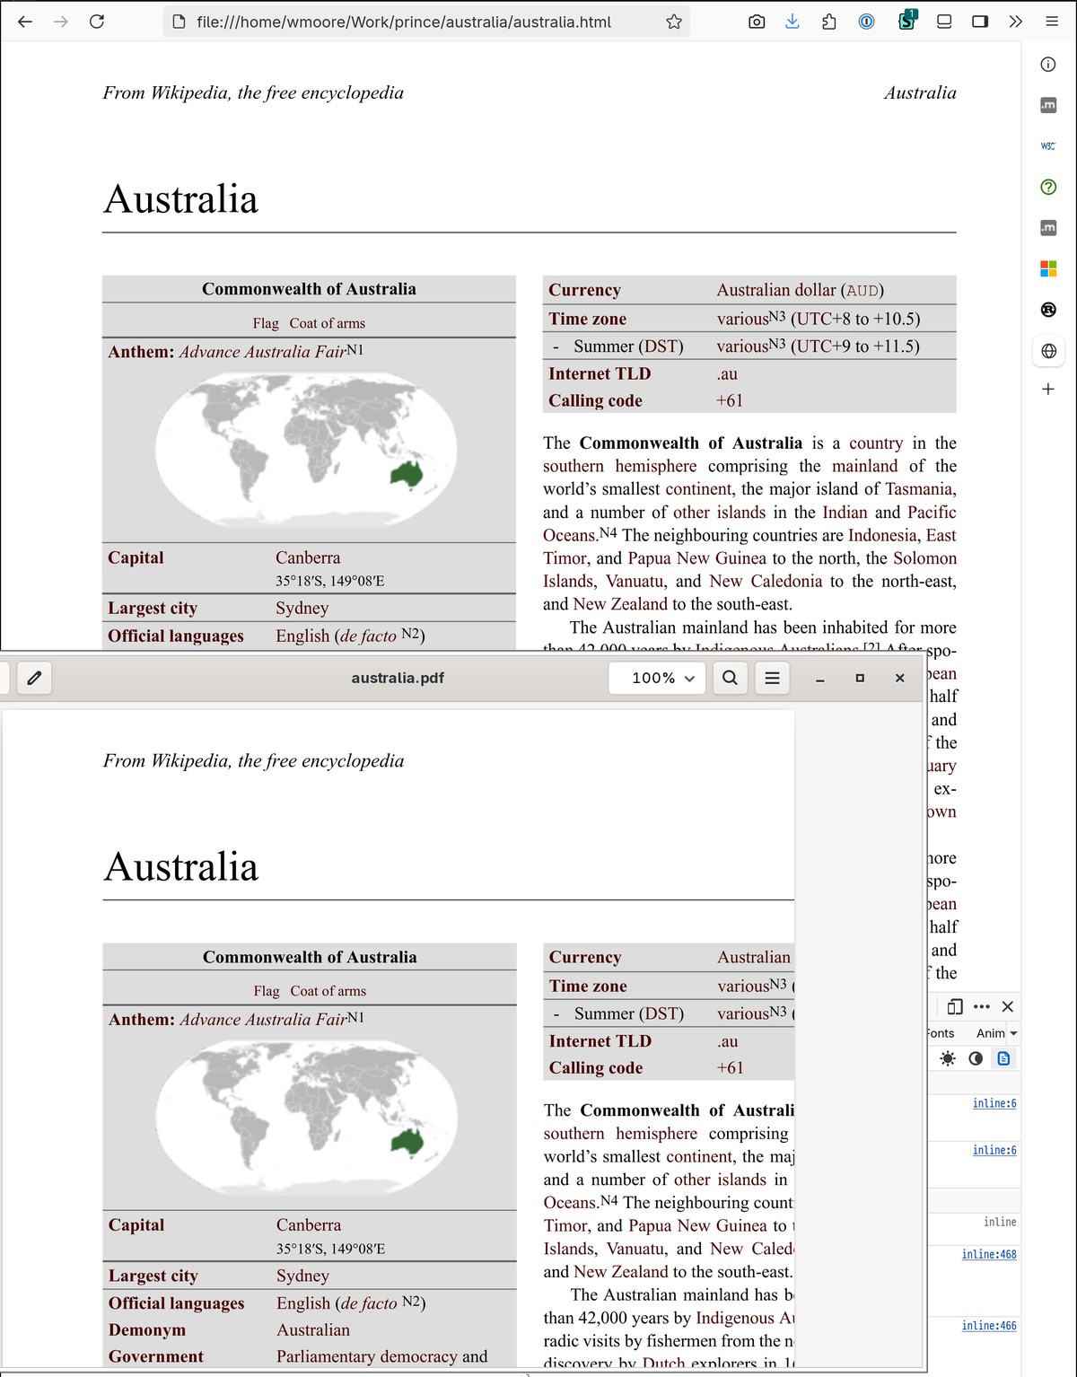Click the pencil annotate icon in PDF viewer
This screenshot has width=1077, height=1377.
coord(34,678)
